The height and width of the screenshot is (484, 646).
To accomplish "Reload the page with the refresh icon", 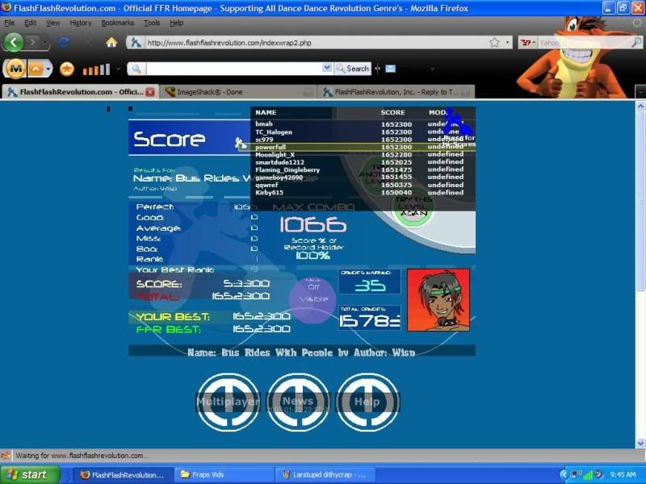I will click(64, 42).
